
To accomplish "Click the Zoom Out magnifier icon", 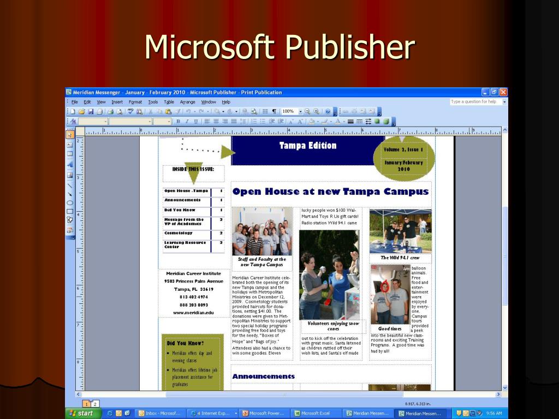I will click(x=307, y=111).
